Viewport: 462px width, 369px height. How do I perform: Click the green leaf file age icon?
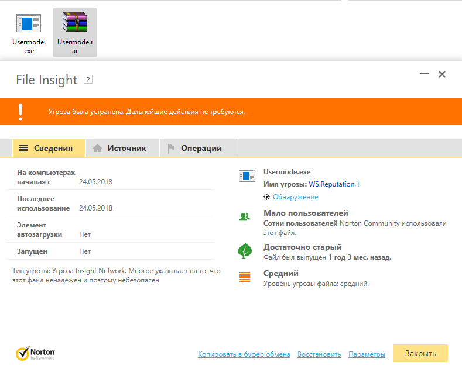[x=245, y=251]
